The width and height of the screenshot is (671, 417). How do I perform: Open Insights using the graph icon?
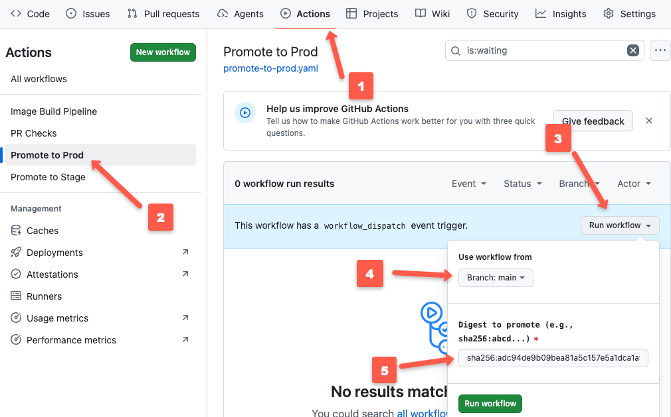click(x=542, y=13)
